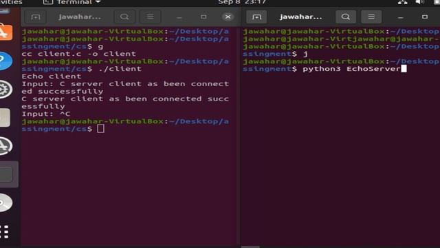440x248 pixels.
Task: Click the 'python3 EchoServer' command text
Action: click(351, 69)
